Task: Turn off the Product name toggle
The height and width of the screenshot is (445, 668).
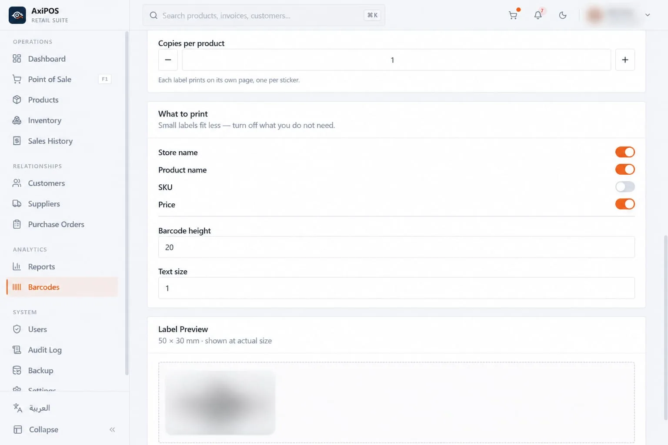Action: tap(625, 169)
